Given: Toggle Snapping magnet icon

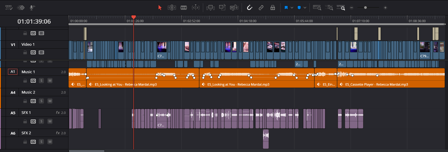Looking at the screenshot, I should pyautogui.click(x=249, y=8).
